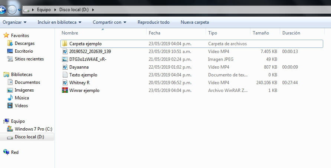Select Bibliotecas in navigation pane
This screenshot has height=168, width=331.
(22, 75)
